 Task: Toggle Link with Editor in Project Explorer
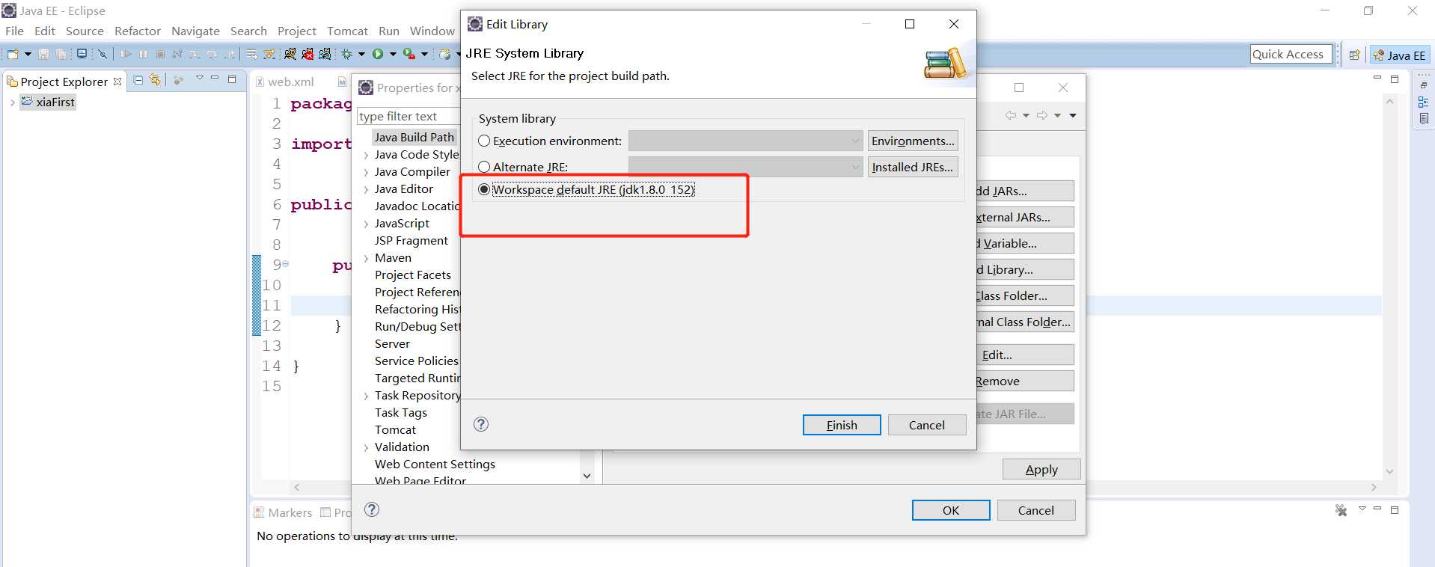tap(155, 80)
